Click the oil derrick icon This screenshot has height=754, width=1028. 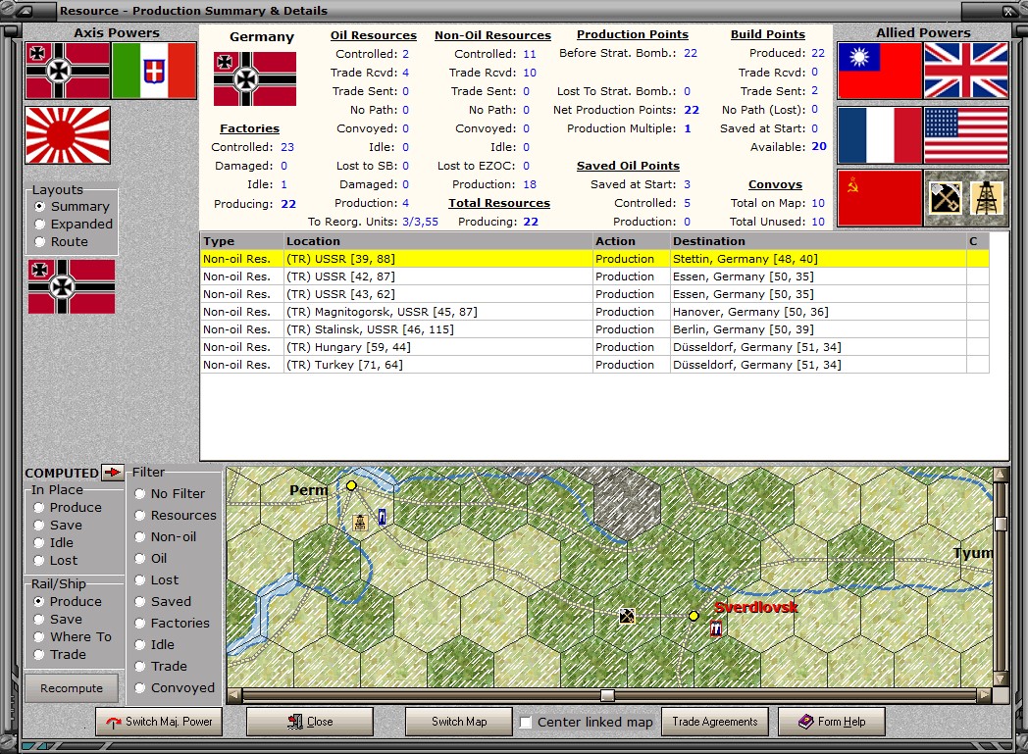987,198
